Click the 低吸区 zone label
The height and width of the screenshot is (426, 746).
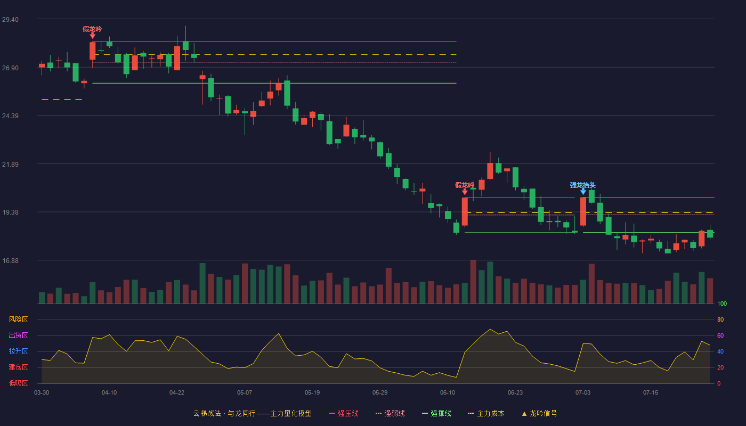[18, 383]
